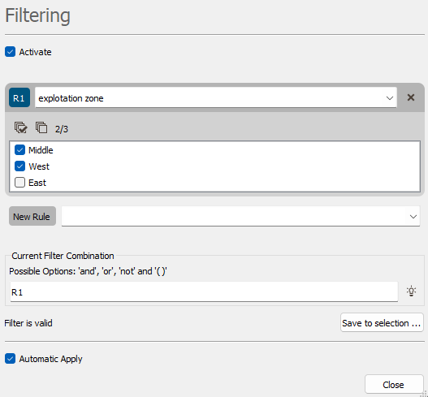Disable the Automatic Apply checkbox
428x397 pixels.
tap(10, 359)
